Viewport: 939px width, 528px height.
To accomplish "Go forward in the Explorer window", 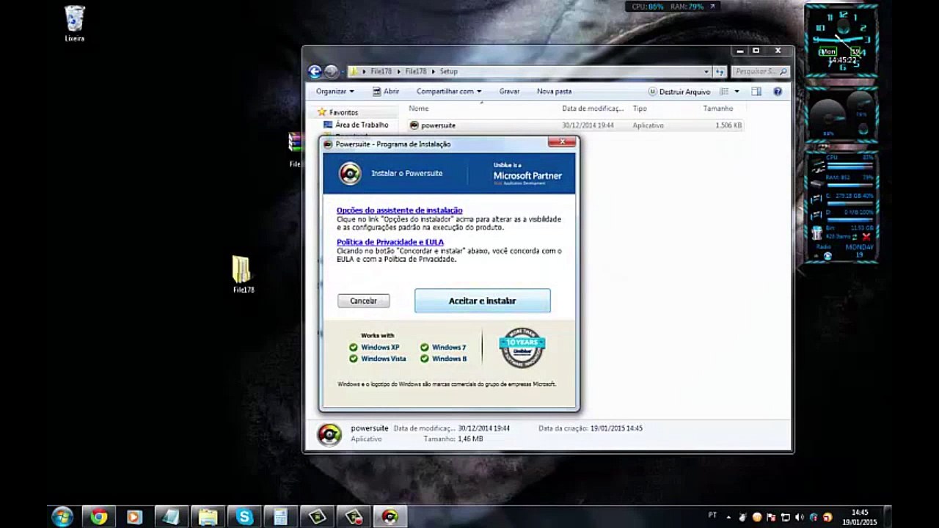I will pos(331,71).
